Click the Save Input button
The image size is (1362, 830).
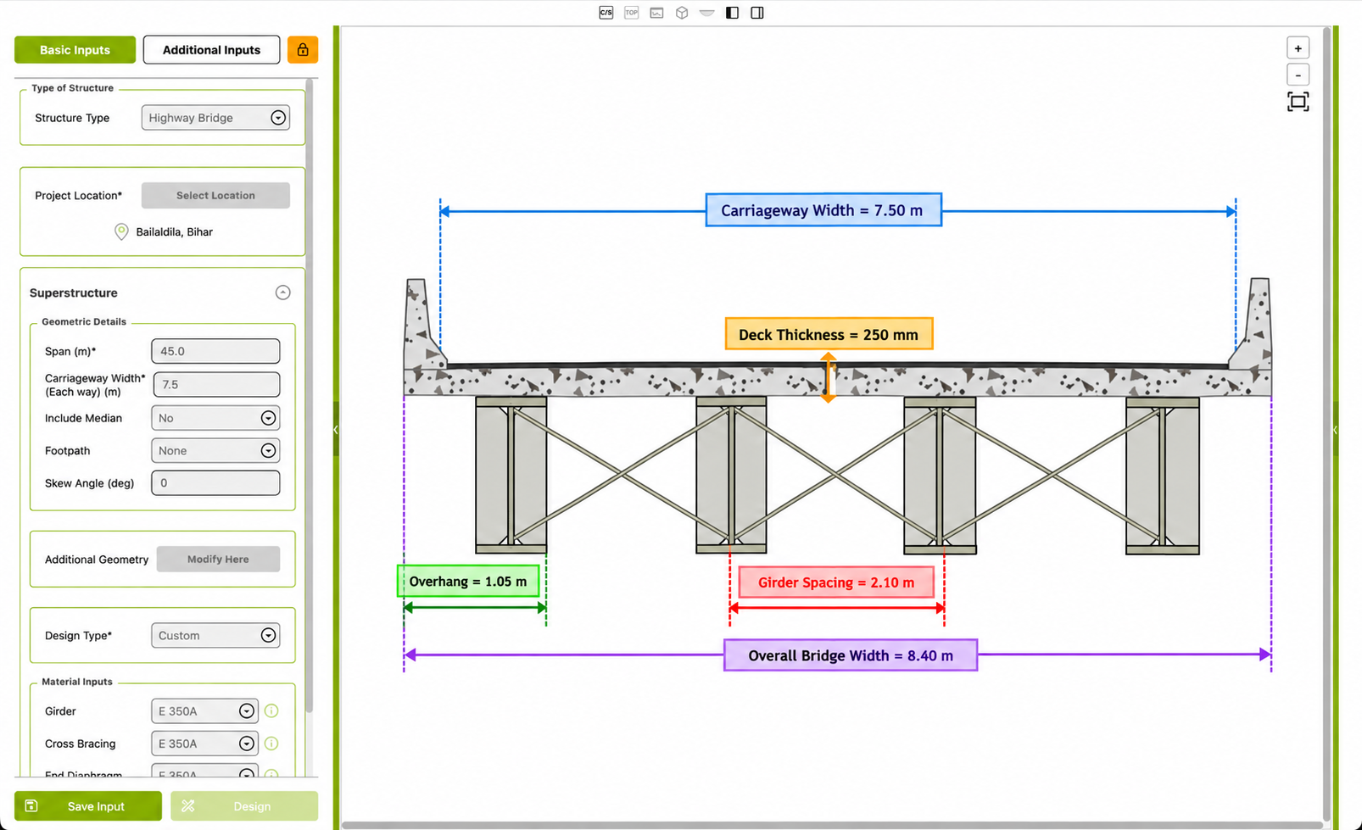pos(88,805)
